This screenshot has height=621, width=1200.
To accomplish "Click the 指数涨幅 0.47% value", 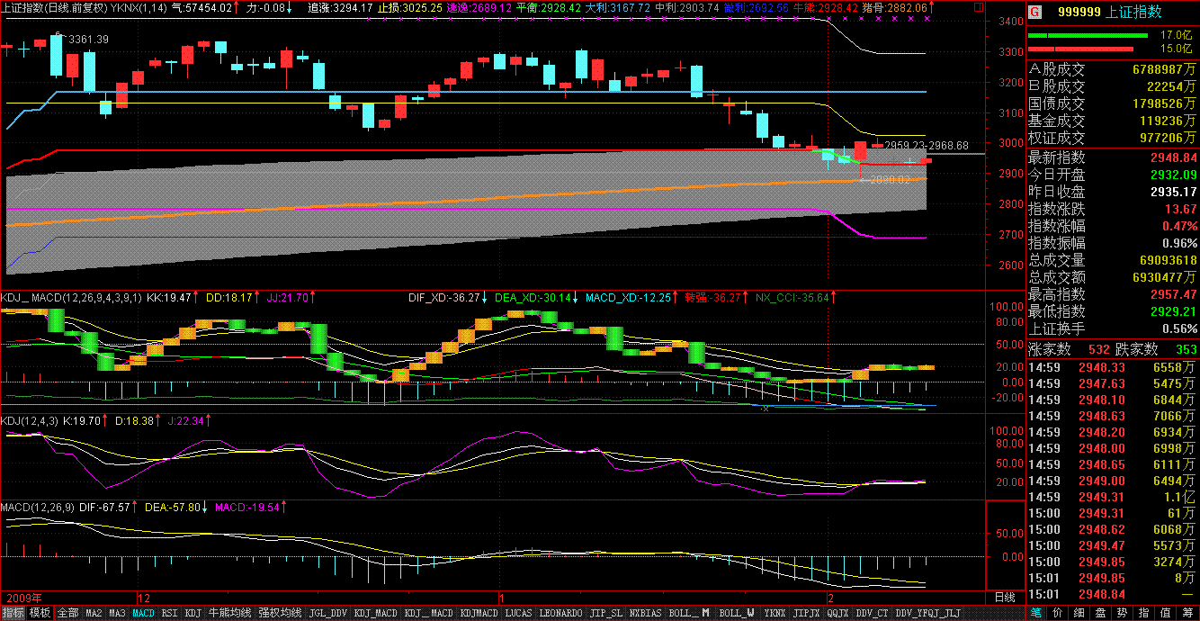I will point(1179,226).
